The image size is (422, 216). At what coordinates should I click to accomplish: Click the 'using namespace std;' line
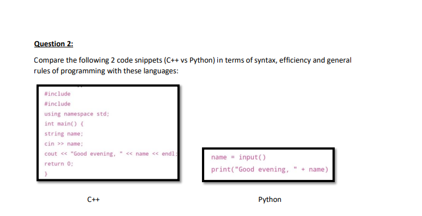tap(77, 114)
